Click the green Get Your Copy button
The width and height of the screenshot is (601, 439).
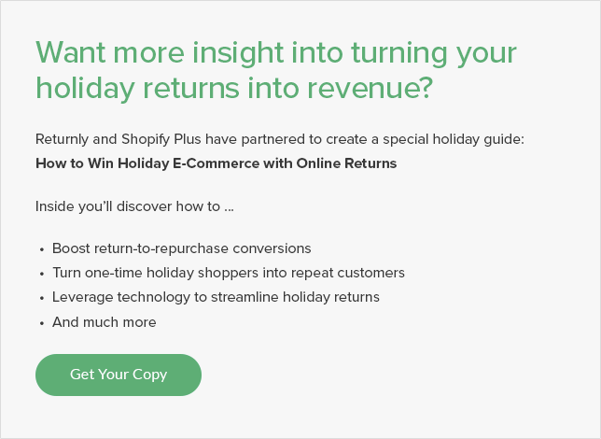click(119, 375)
